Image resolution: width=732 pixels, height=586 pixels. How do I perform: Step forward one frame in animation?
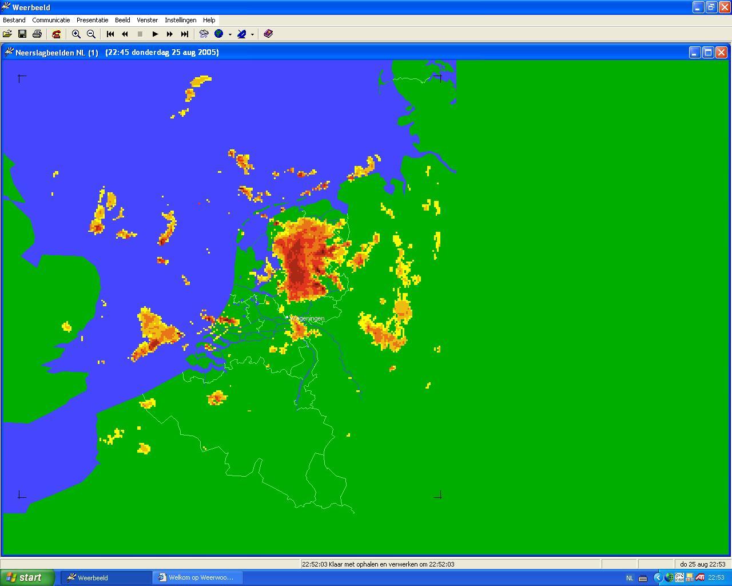click(170, 34)
